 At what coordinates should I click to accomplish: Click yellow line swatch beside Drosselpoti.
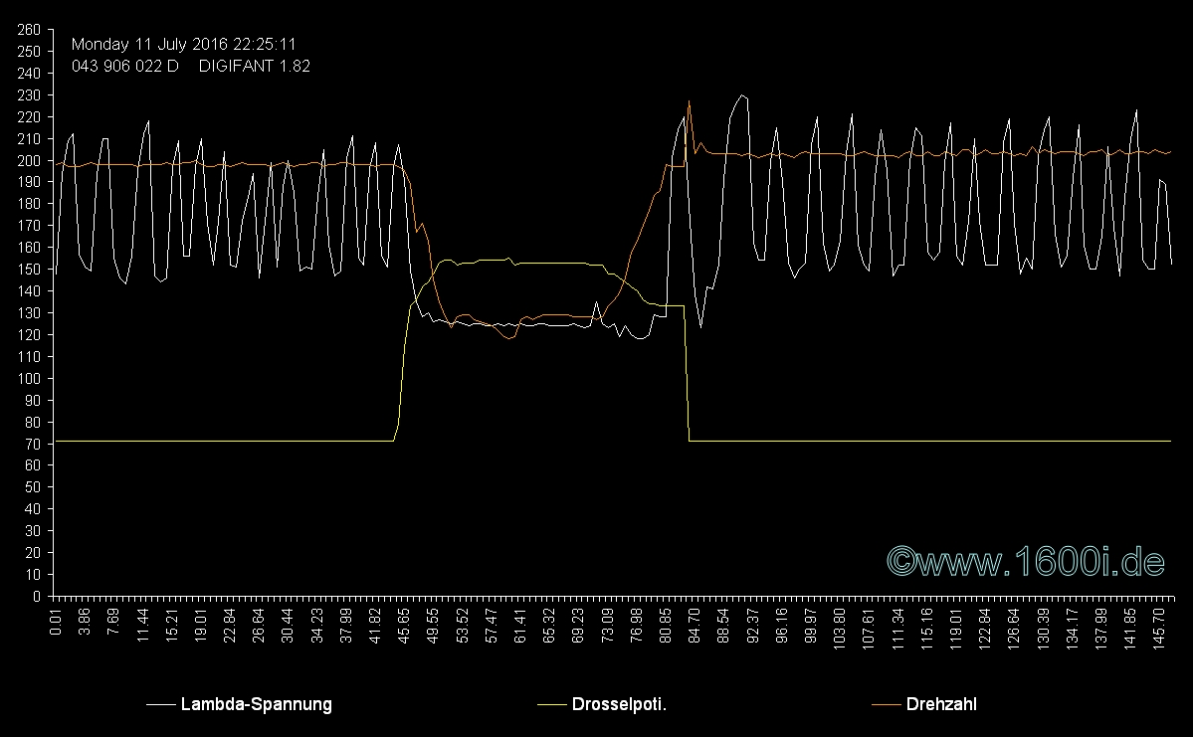pos(552,705)
